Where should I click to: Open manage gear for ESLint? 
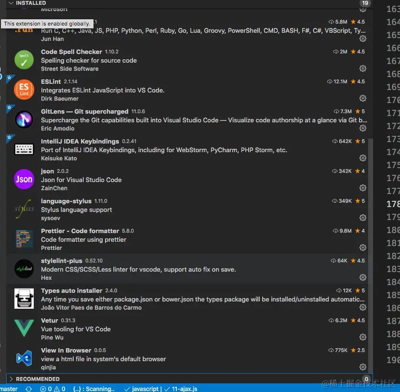pyautogui.click(x=363, y=98)
